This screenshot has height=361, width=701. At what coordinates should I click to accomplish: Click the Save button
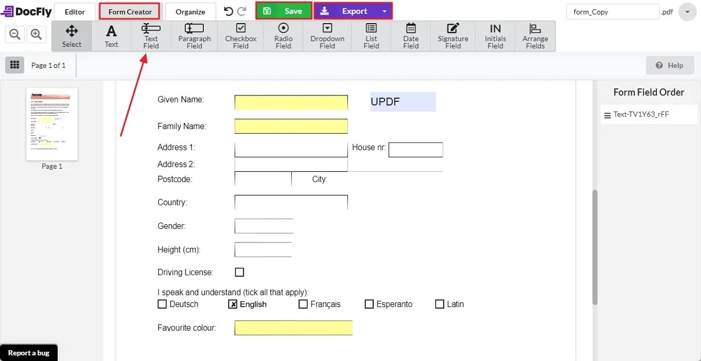pos(283,10)
